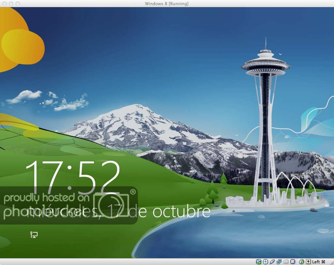The width and height of the screenshot is (334, 265).
Task: Click the Left ⌘ host key label
Action: (x=319, y=262)
